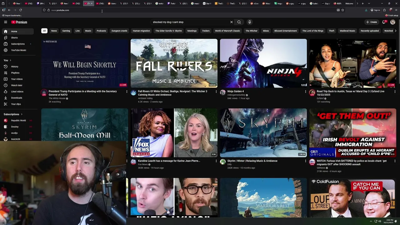Open browser downloads arrow icon

click(366, 10)
